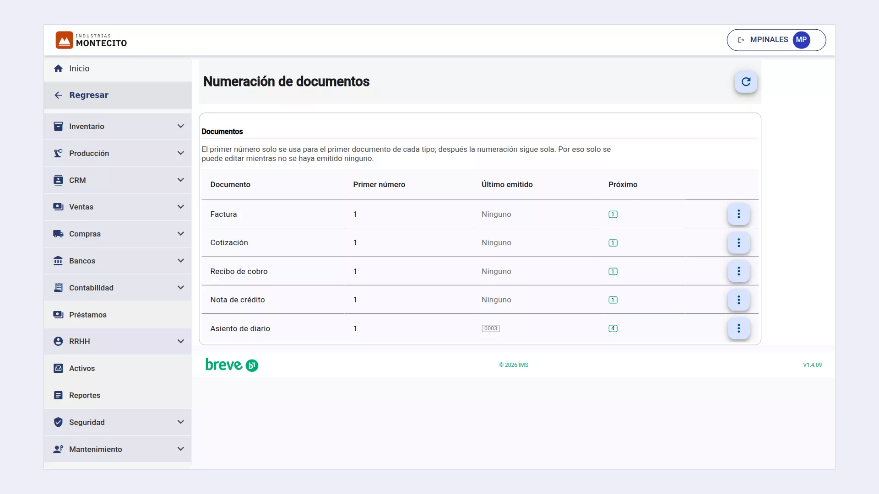Click the breve logo in the footer

232,365
